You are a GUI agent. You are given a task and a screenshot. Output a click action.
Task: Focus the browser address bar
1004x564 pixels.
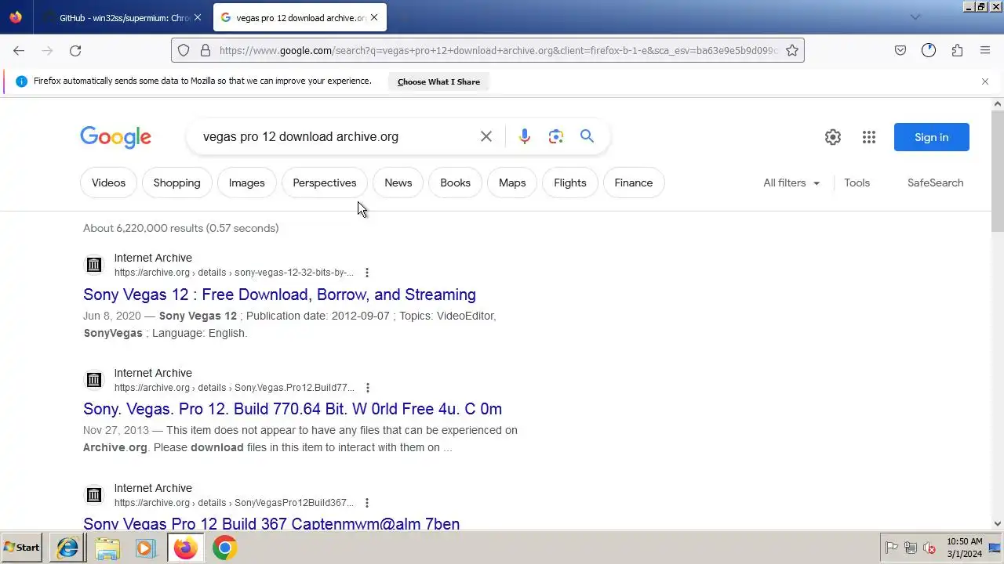(x=498, y=50)
